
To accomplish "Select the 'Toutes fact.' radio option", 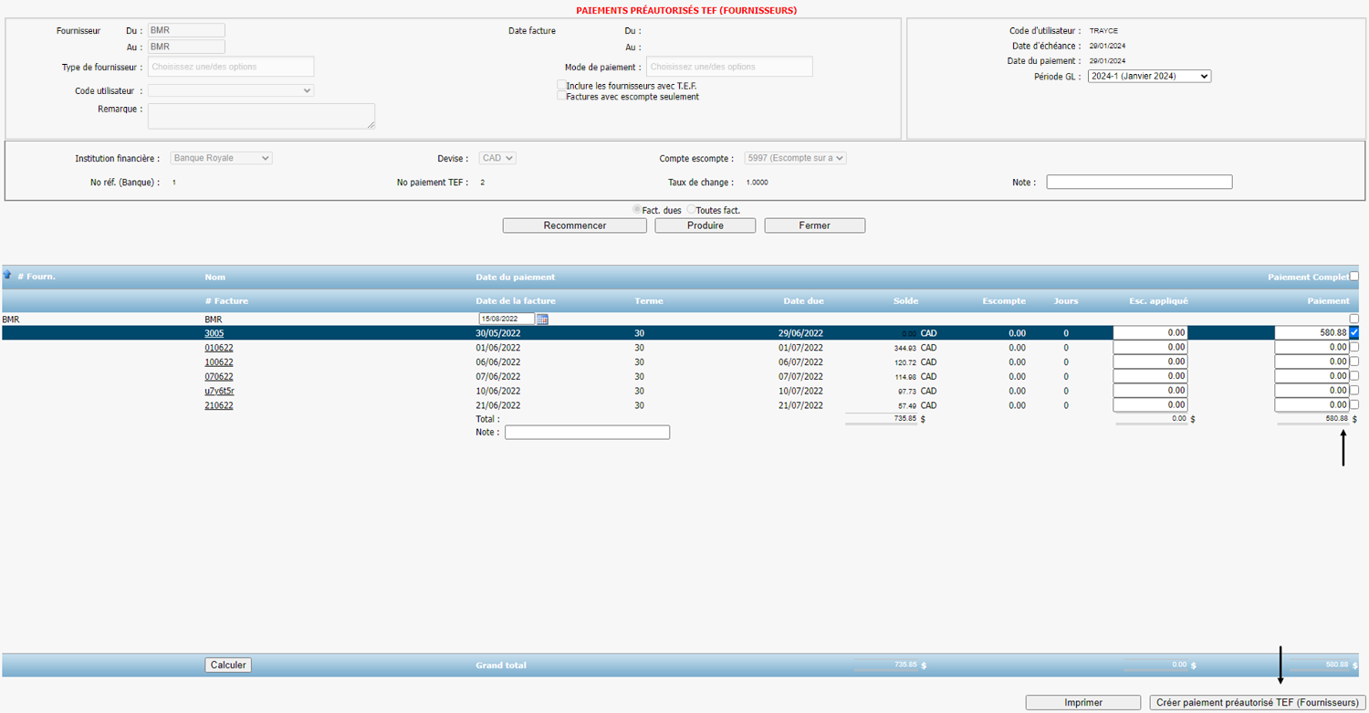I will coord(691,210).
